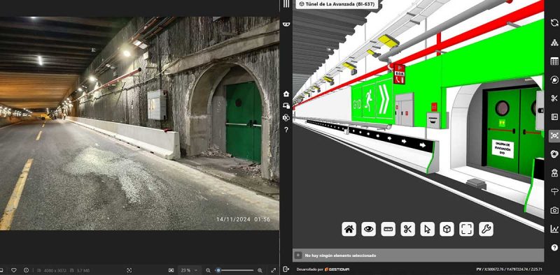Click the refresh icon in right sidebar
This screenshot has height=275, width=560.
pyautogui.click(x=554, y=23)
